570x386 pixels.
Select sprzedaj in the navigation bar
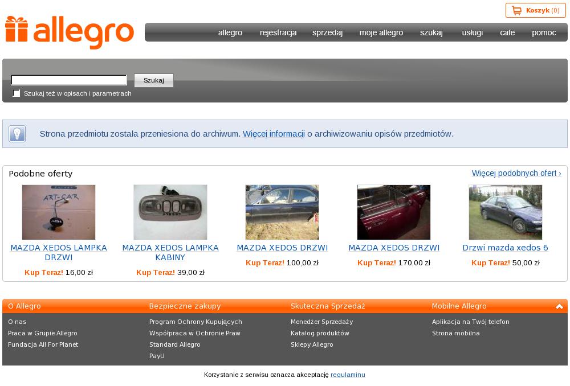pyautogui.click(x=328, y=32)
